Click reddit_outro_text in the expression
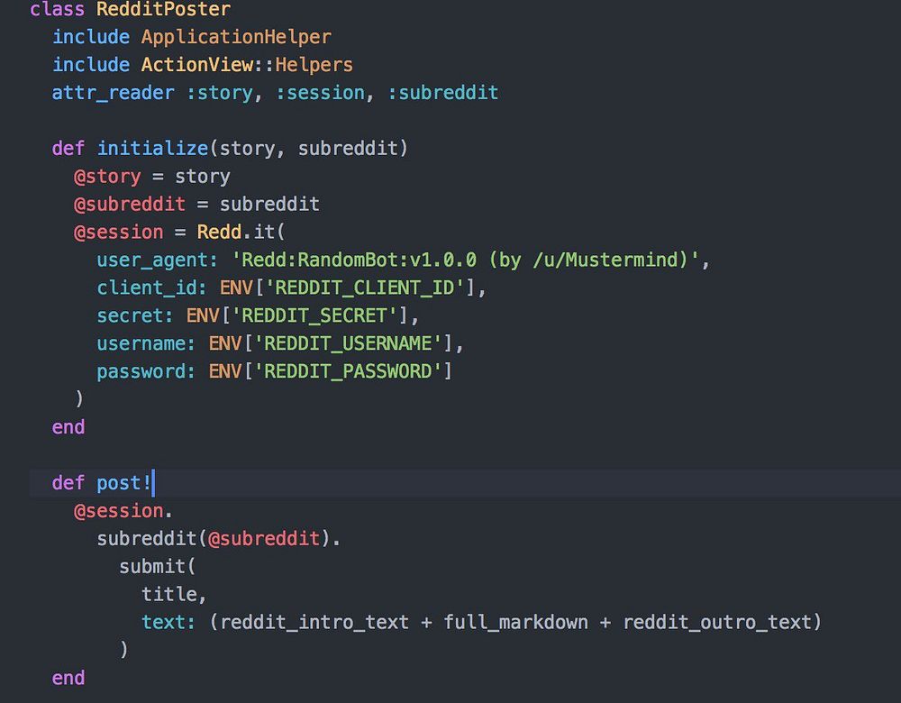 point(717,622)
